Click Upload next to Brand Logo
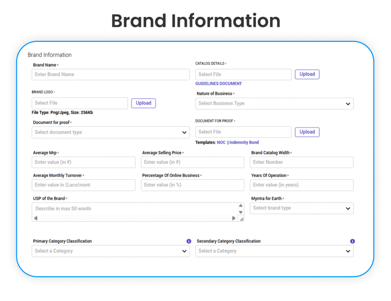 click(x=144, y=103)
